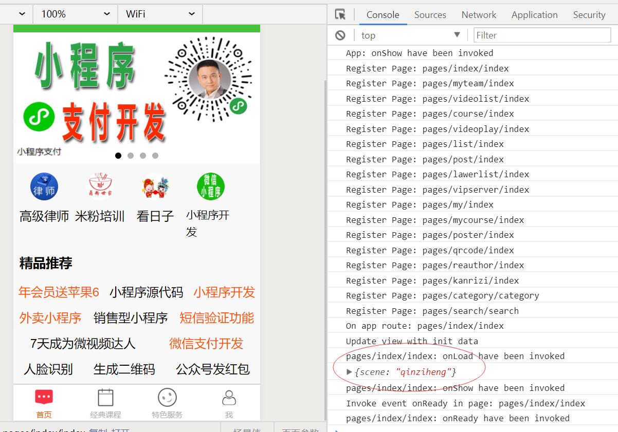Open the 外卖小程序 link
Screen dimensions: 618x432
pyautogui.click(x=50, y=318)
